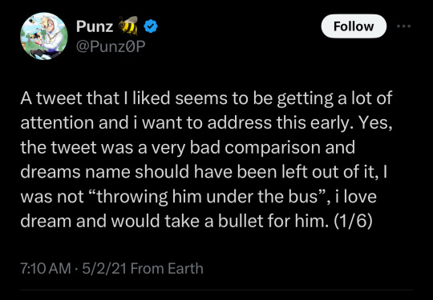Open the Punz display name link
Image resolution: width=433 pixels, height=300 pixels.
click(95, 26)
